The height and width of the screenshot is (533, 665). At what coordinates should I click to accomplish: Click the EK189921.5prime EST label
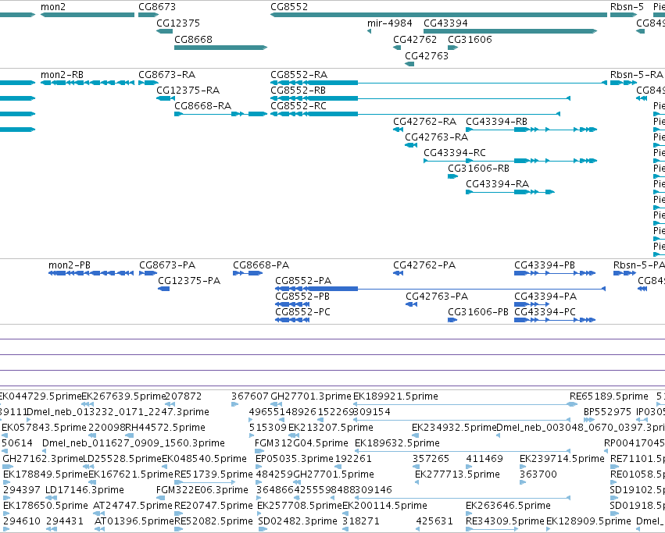coord(395,396)
